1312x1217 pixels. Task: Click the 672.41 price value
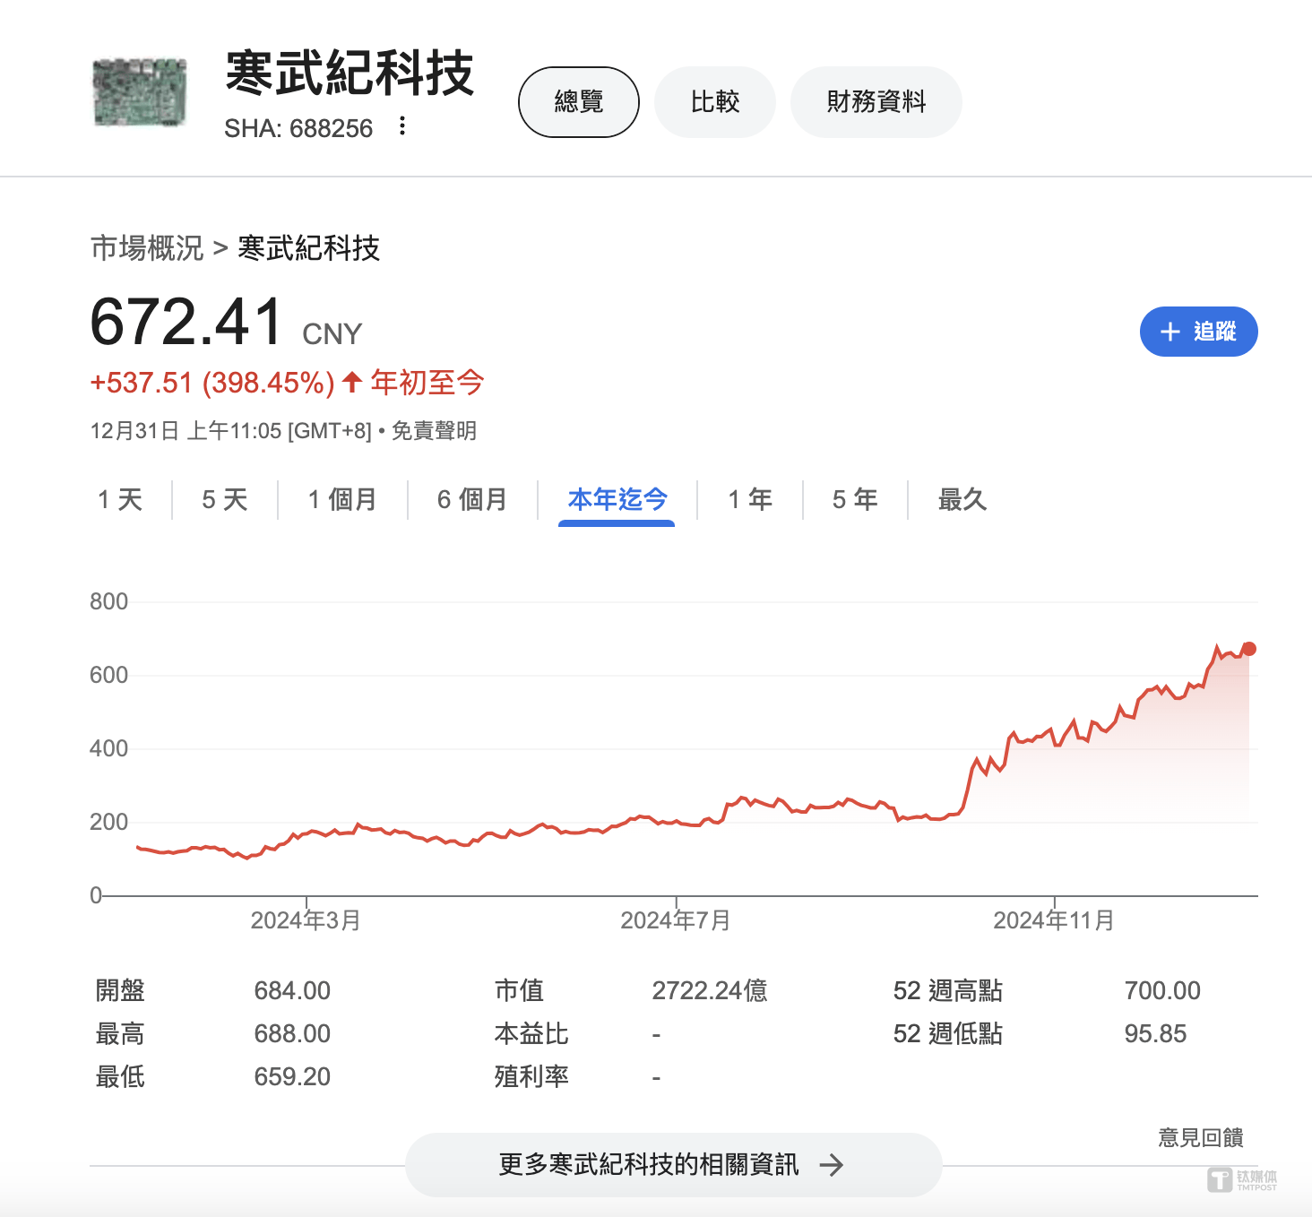186,321
